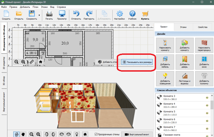The image size is (214, 137).
Task: Zoom out in the 3D view
Action: click(31, 134)
